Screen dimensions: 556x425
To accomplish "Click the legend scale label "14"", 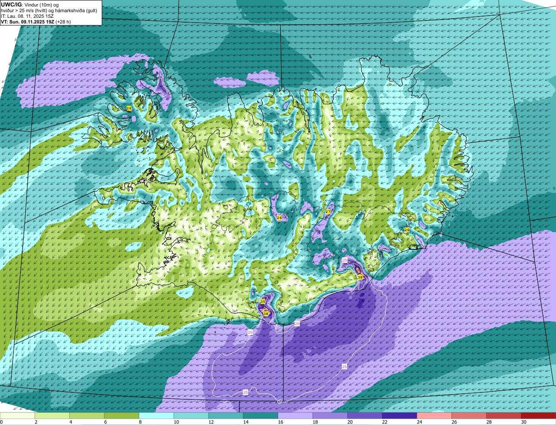I will point(245,422).
